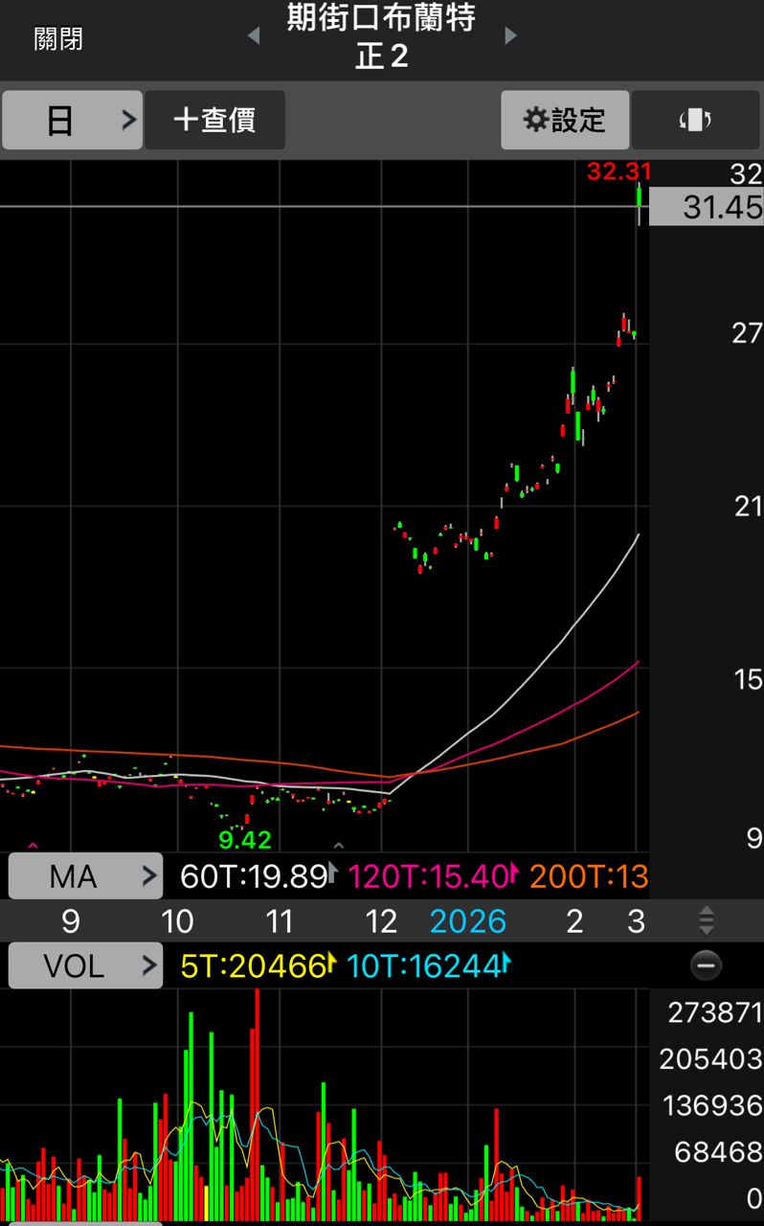Tap the up-down resize arrows icon

707,921
